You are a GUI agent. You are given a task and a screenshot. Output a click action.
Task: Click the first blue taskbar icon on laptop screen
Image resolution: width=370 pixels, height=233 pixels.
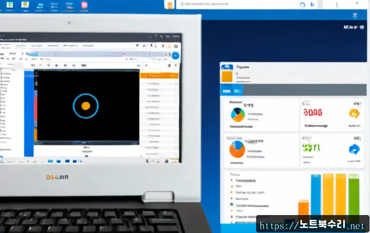click(50, 161)
